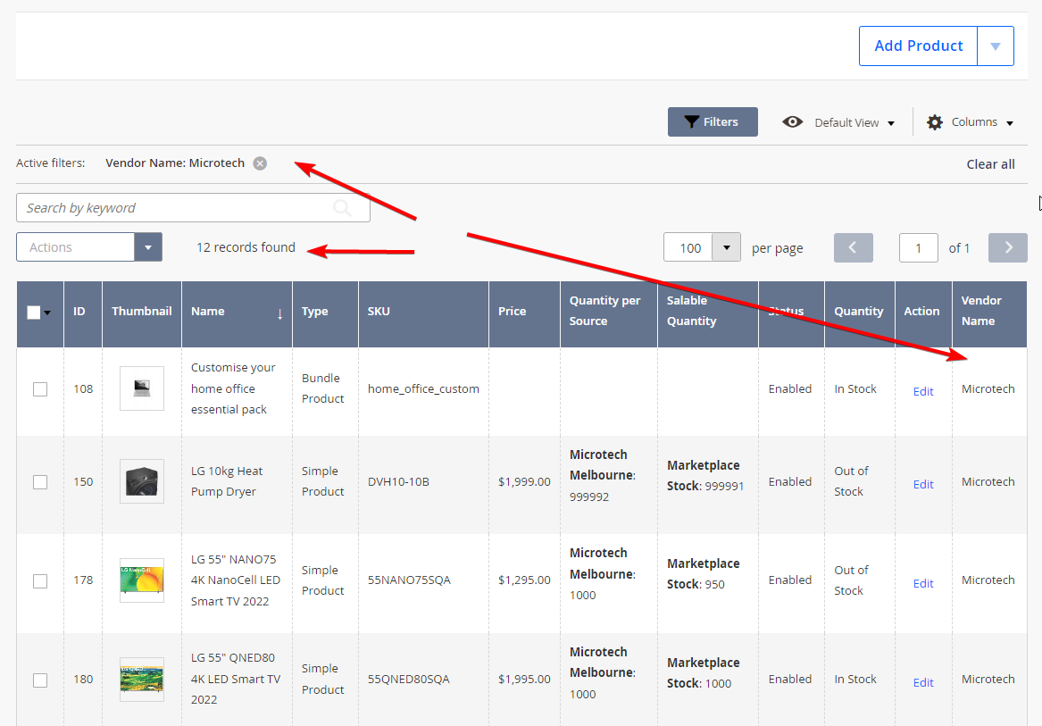This screenshot has width=1042, height=726.
Task: Edit the 55NANO75SQA product
Action: 923,584
